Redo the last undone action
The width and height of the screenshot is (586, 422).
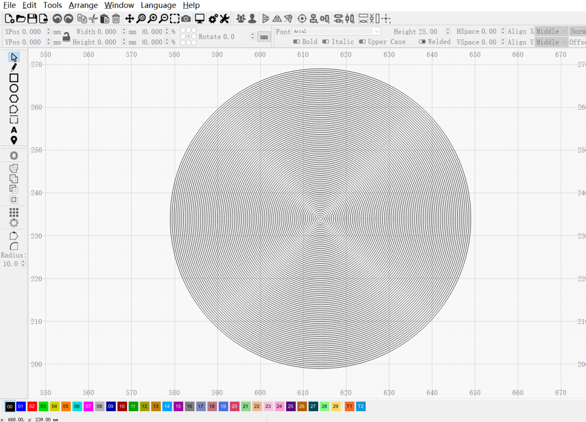[x=69, y=19]
